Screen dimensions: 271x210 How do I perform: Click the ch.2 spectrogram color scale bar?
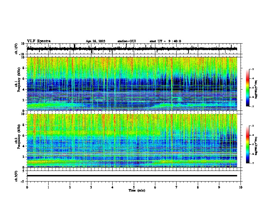tap(248, 144)
